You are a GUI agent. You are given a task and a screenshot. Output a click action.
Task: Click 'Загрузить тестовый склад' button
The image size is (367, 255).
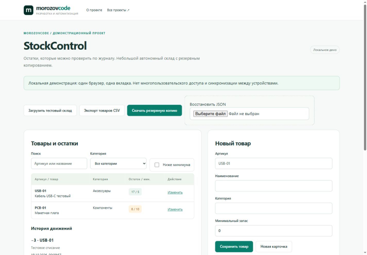pos(50,110)
